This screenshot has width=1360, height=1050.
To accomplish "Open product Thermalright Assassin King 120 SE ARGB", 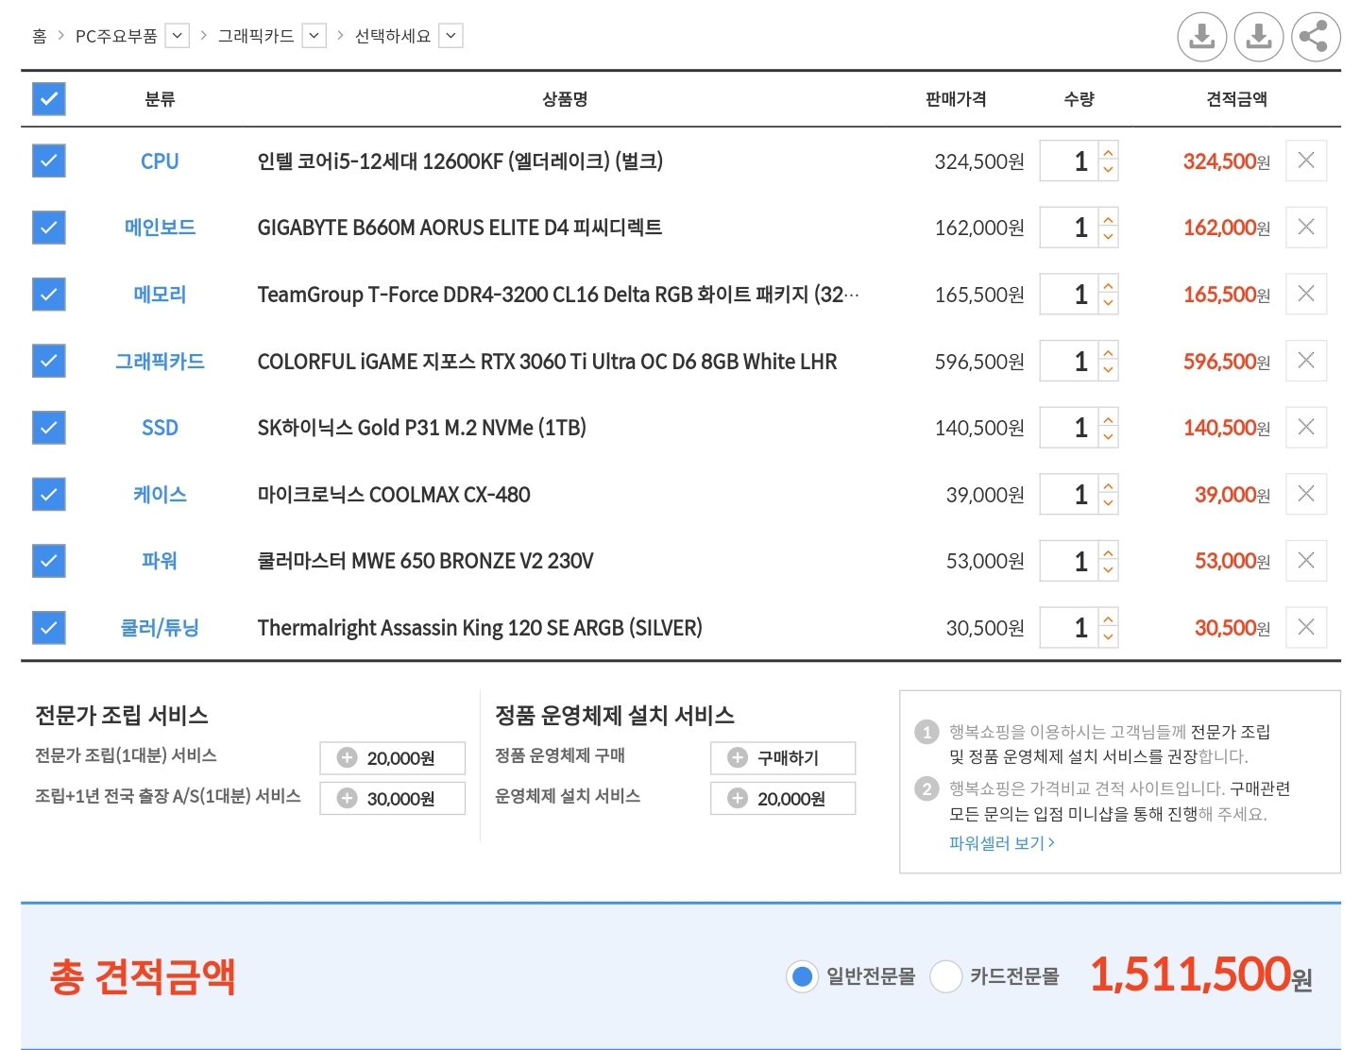I will 480,628.
